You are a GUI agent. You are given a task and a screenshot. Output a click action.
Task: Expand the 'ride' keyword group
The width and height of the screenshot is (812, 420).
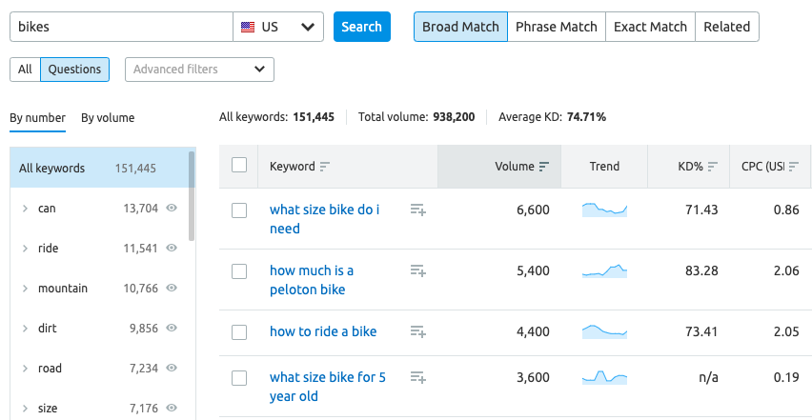coord(25,249)
